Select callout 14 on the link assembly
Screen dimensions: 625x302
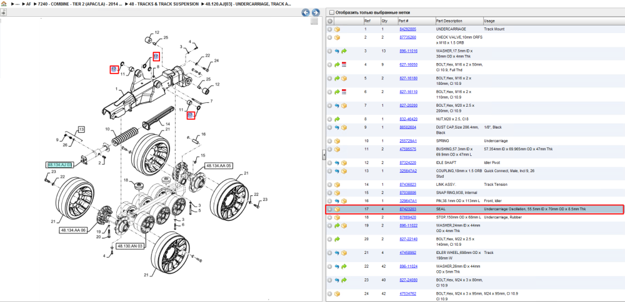tap(167, 124)
